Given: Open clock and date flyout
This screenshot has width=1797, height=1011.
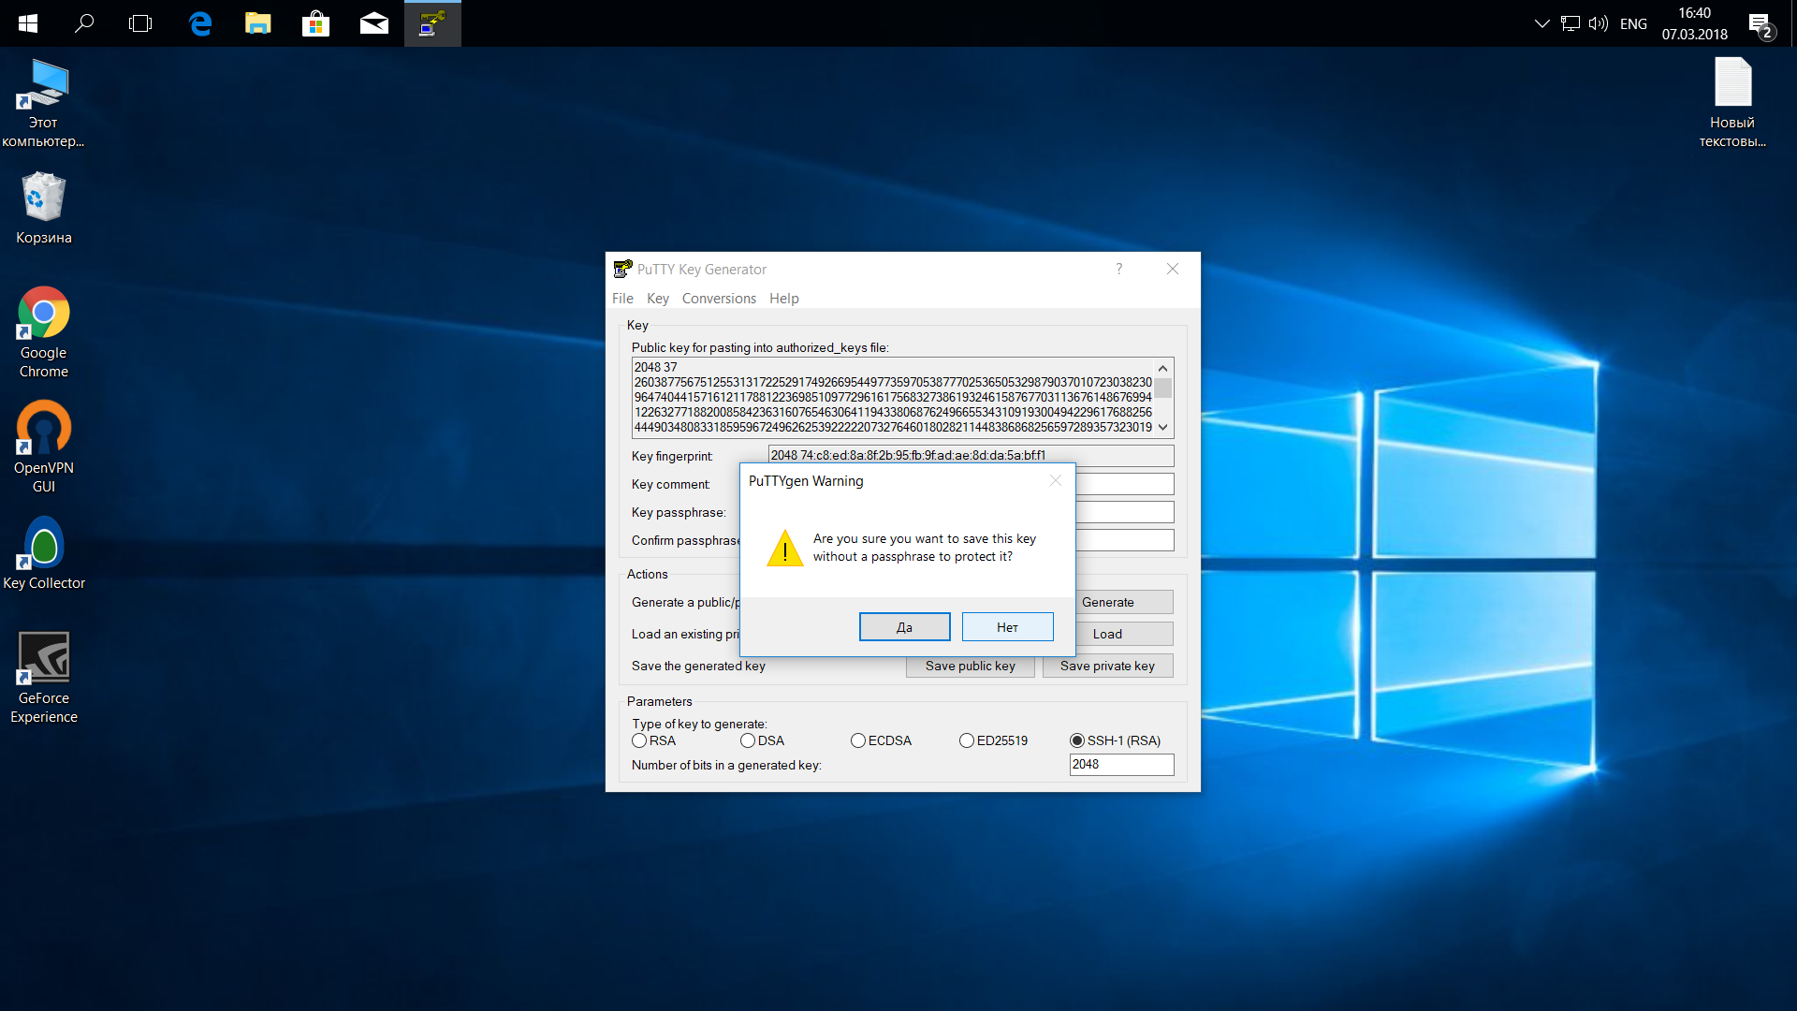Looking at the screenshot, I should [x=1695, y=23].
